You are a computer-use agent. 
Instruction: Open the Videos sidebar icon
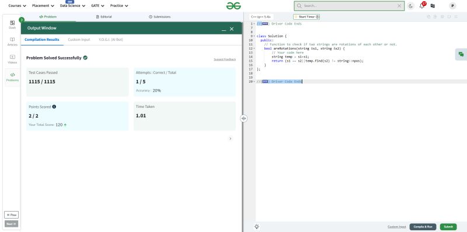(x=12, y=59)
